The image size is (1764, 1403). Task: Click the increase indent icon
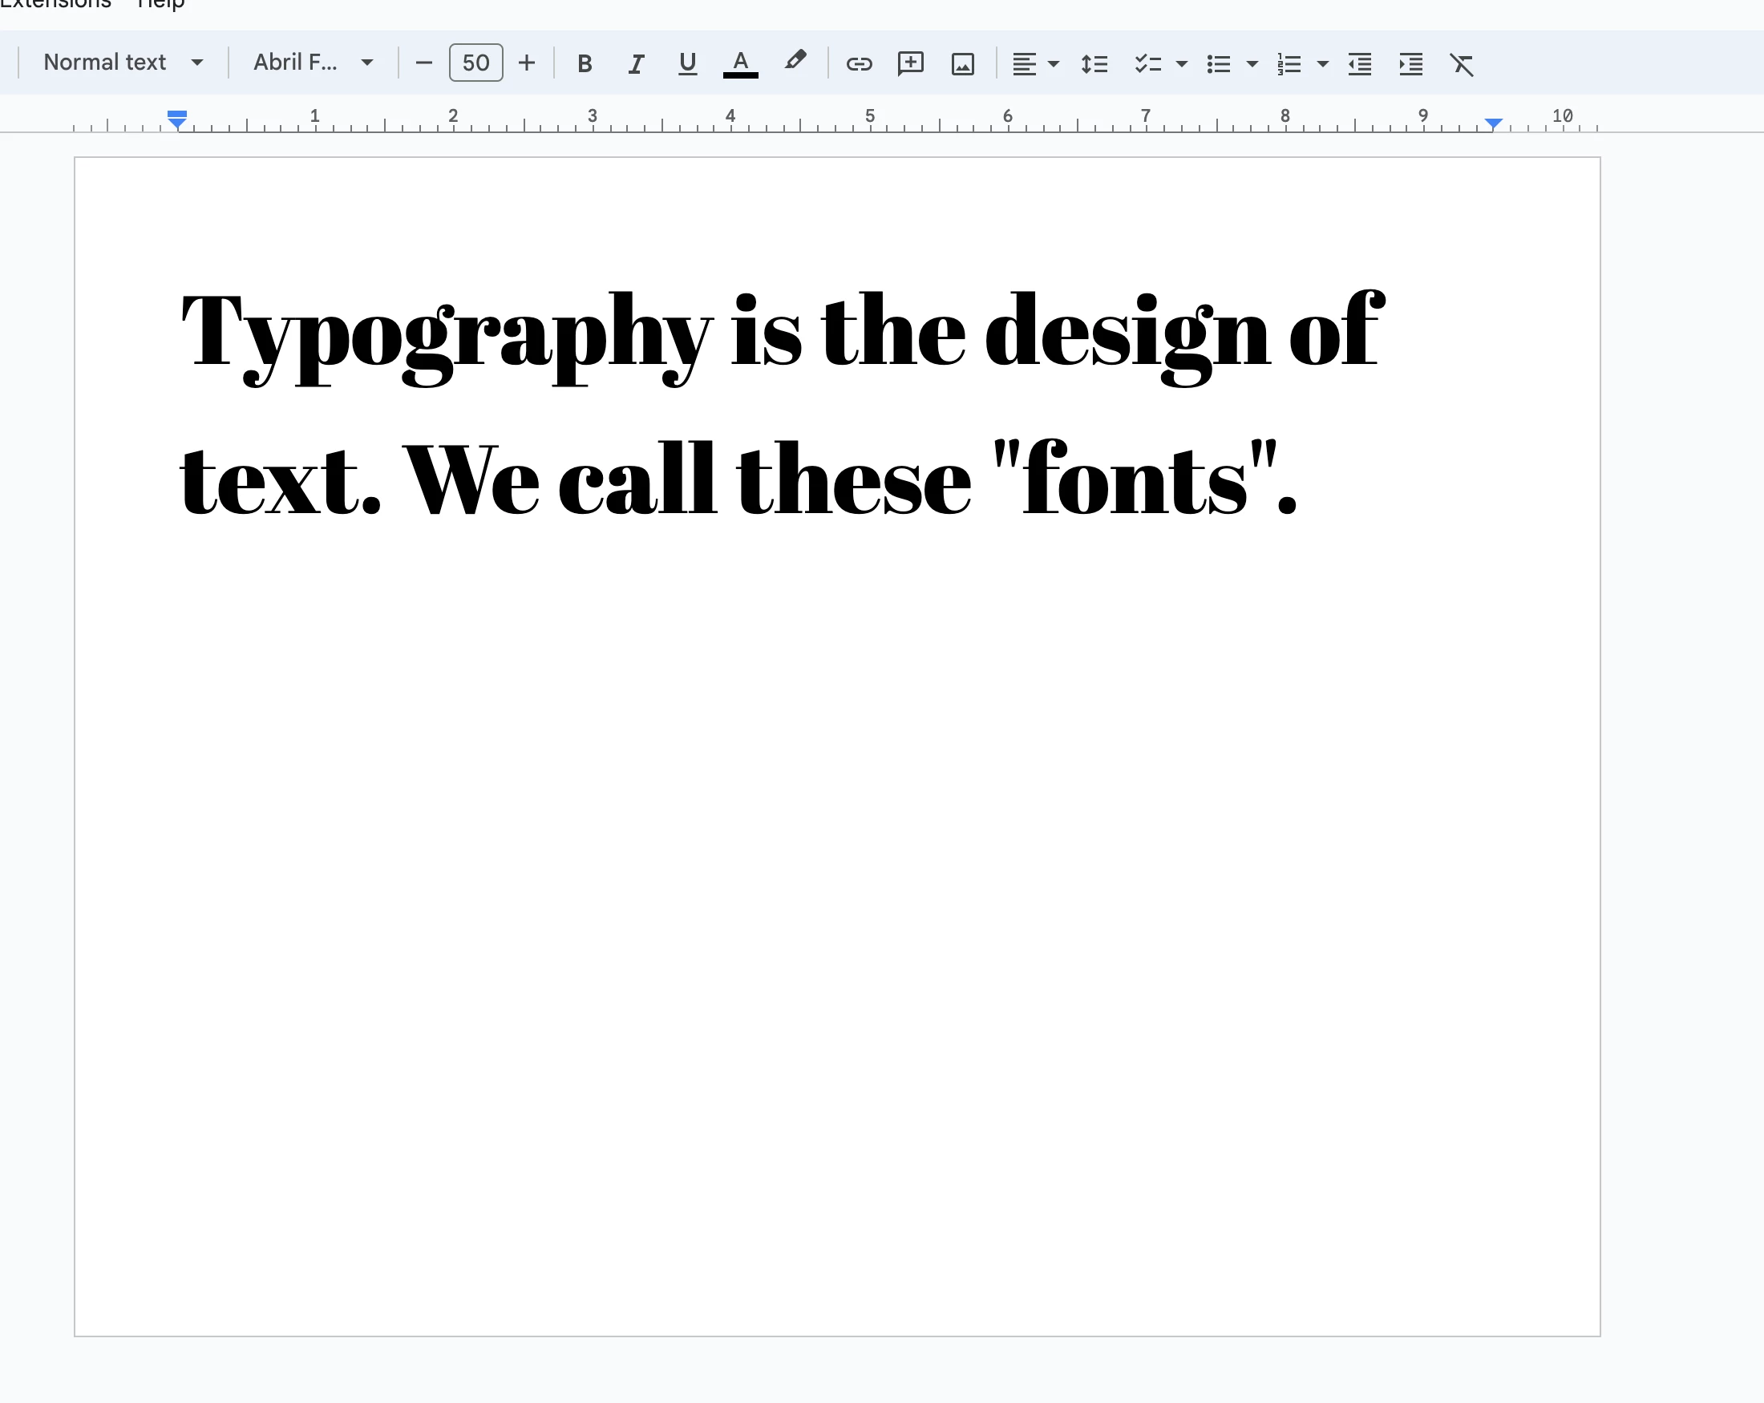pos(1410,64)
